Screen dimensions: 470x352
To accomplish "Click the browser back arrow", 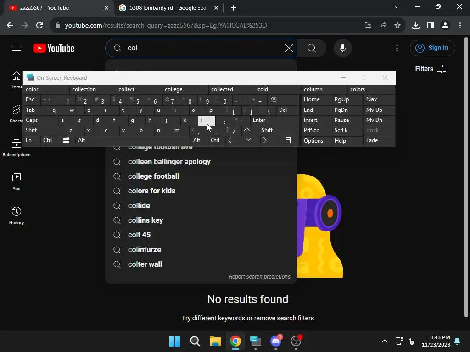I will 10,26.
